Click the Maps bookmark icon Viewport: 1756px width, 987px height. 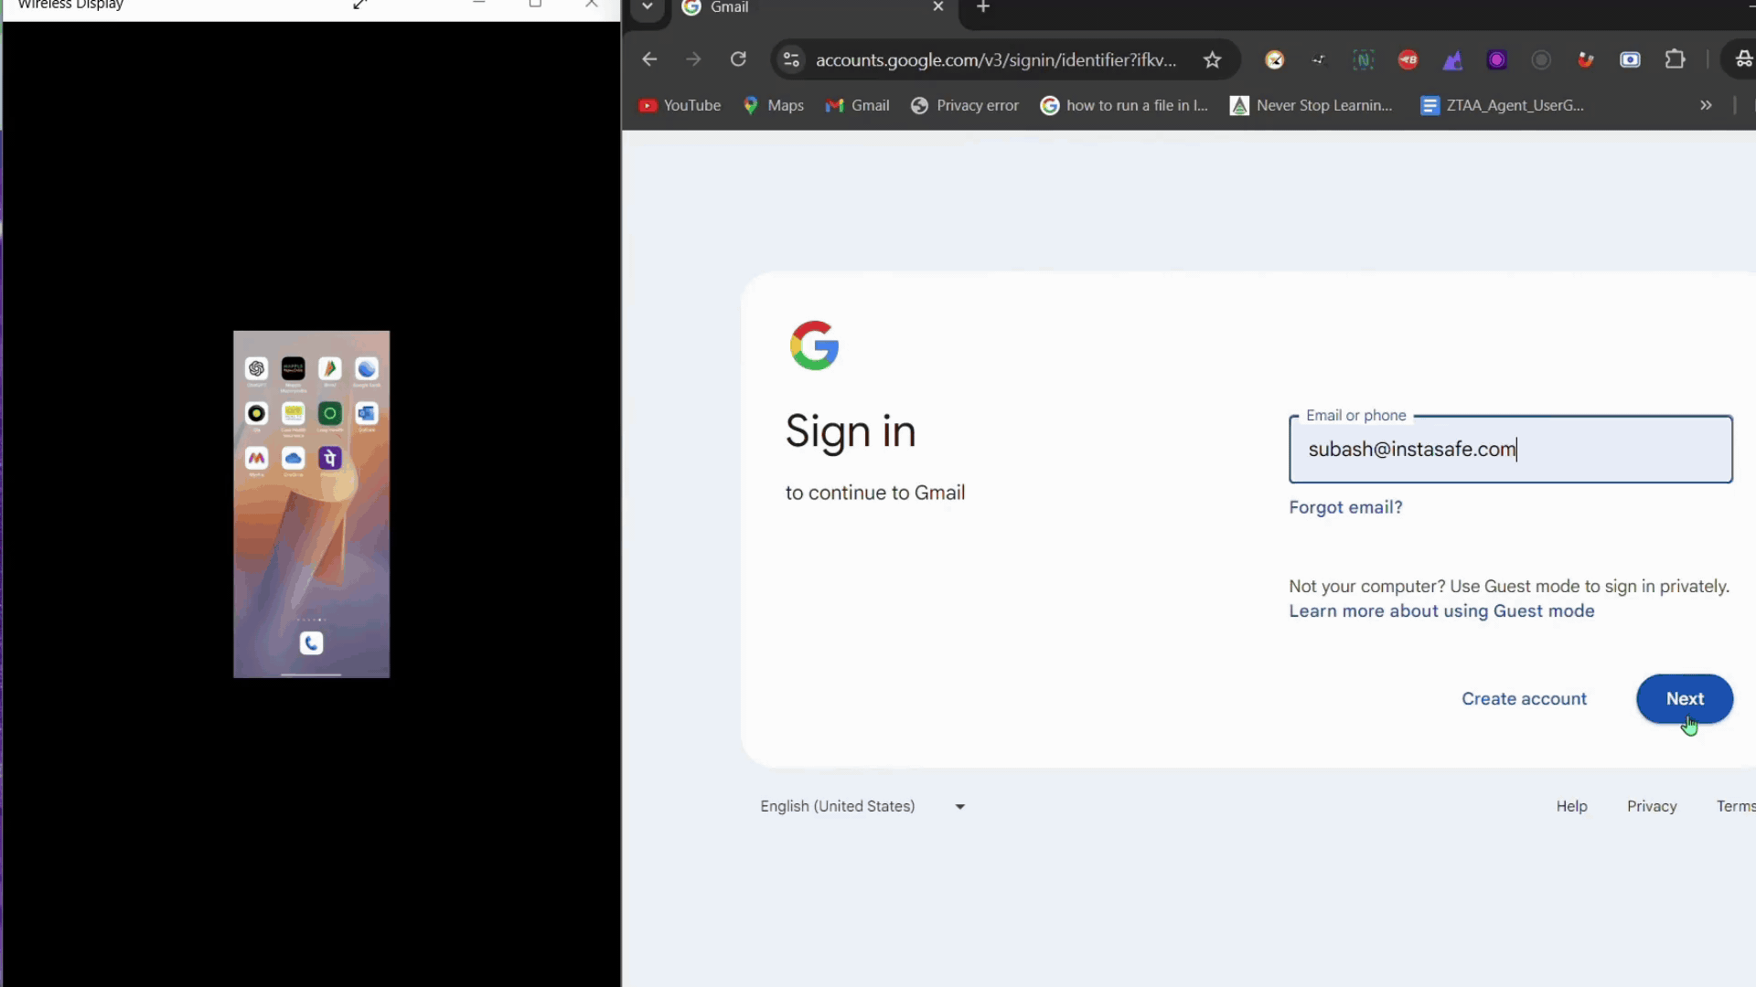click(750, 105)
